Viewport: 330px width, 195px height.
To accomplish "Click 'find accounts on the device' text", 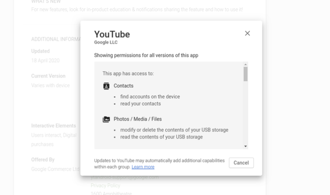I will tap(150, 97).
